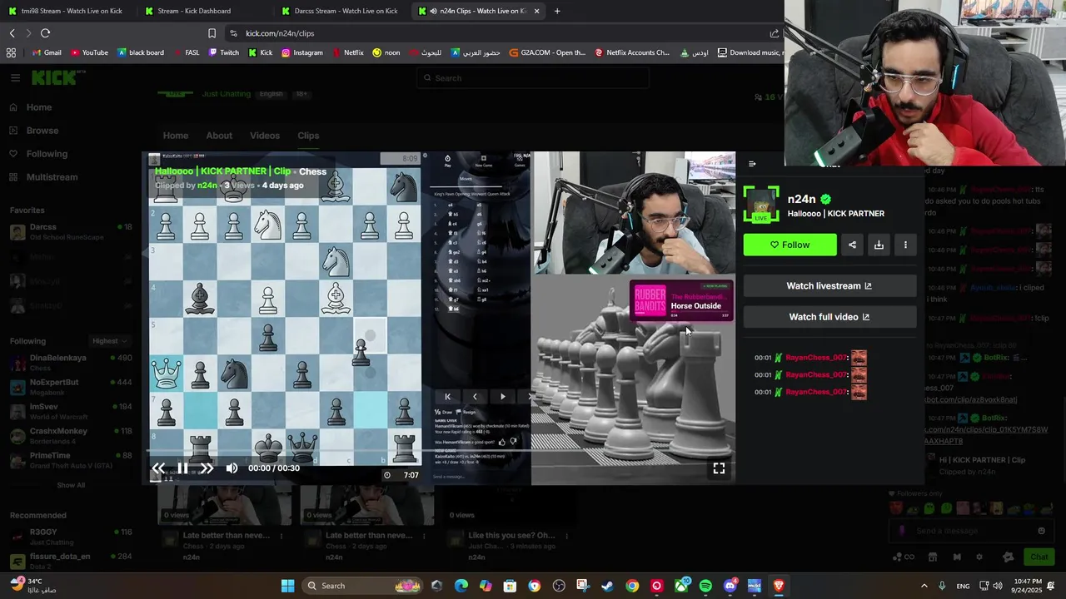This screenshot has height=599, width=1066.
Task: Open YouTube bookmark
Action: (x=89, y=52)
